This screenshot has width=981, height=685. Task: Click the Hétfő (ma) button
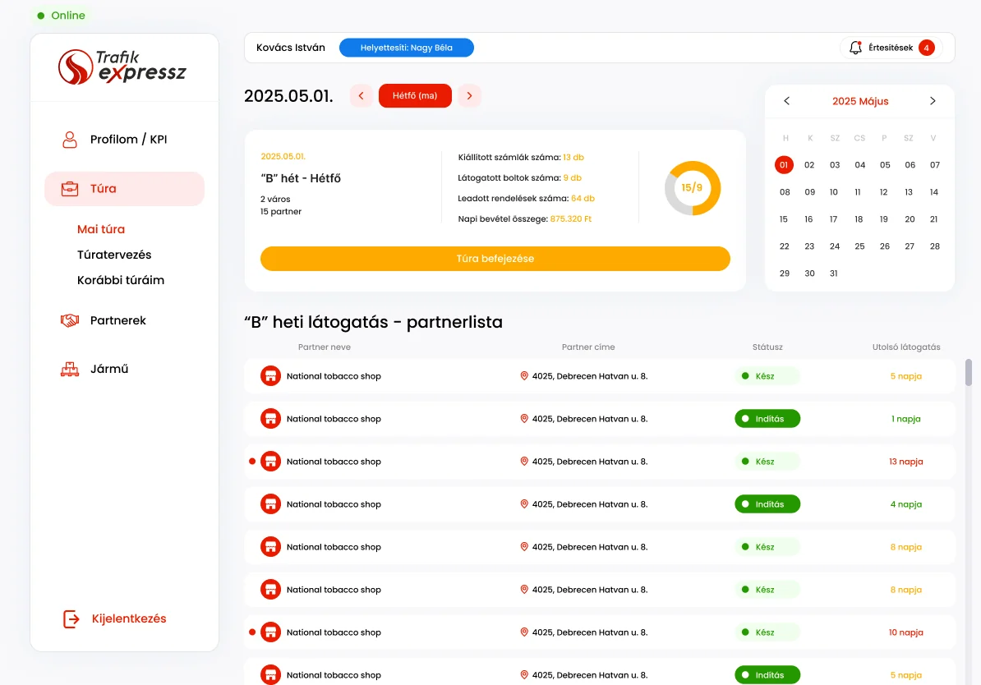pos(415,96)
